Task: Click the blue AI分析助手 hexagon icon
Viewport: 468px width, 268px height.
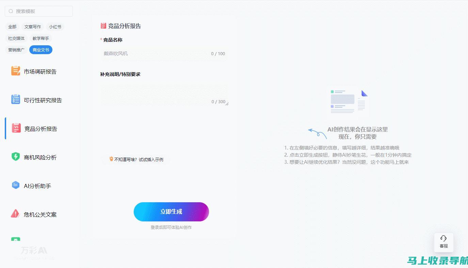Action: (x=16, y=185)
